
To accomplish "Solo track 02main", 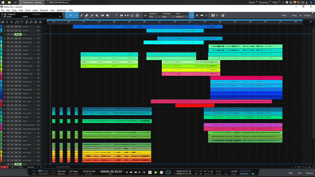I will 12,31.
